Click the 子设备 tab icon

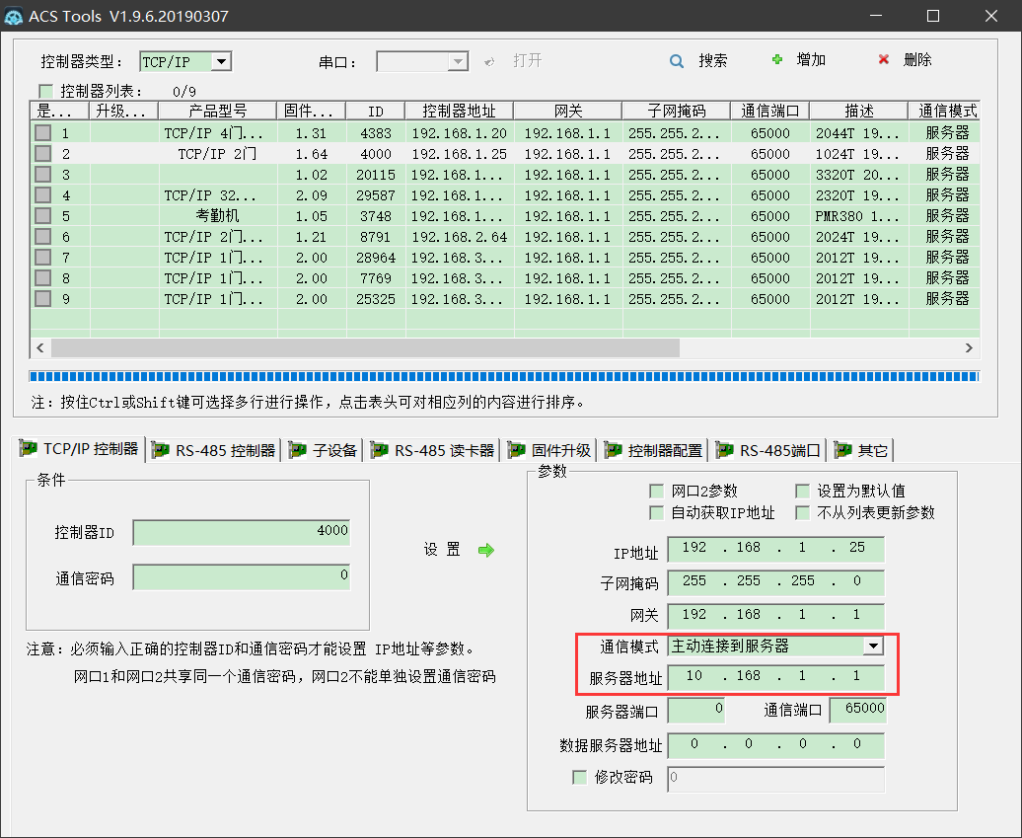click(x=297, y=450)
